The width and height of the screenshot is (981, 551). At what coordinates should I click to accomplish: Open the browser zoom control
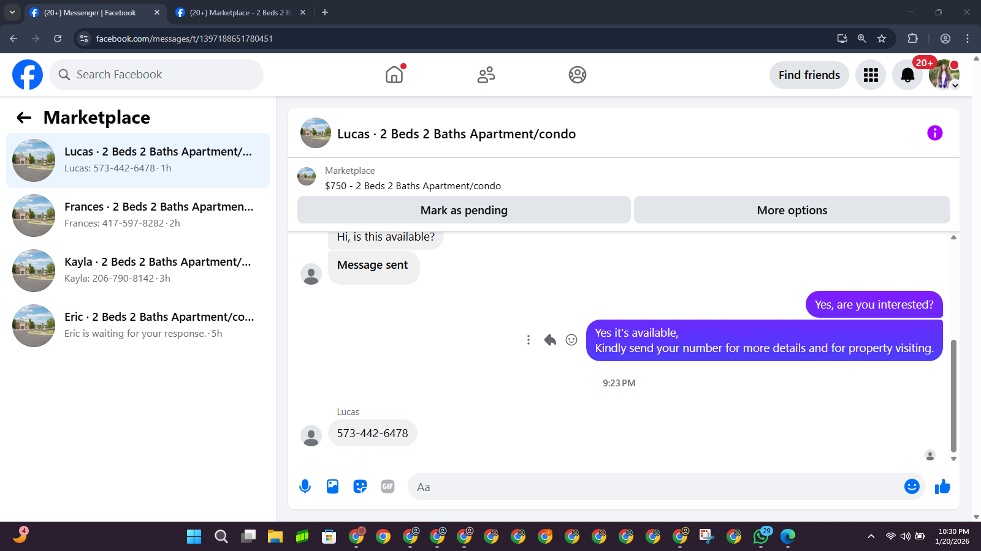[862, 39]
